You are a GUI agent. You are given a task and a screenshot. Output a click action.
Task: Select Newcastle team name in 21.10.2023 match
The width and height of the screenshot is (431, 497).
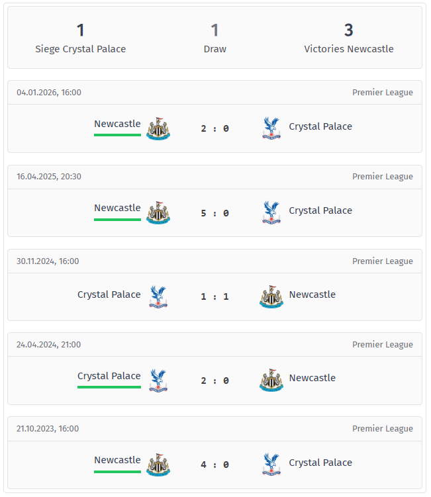click(x=117, y=460)
